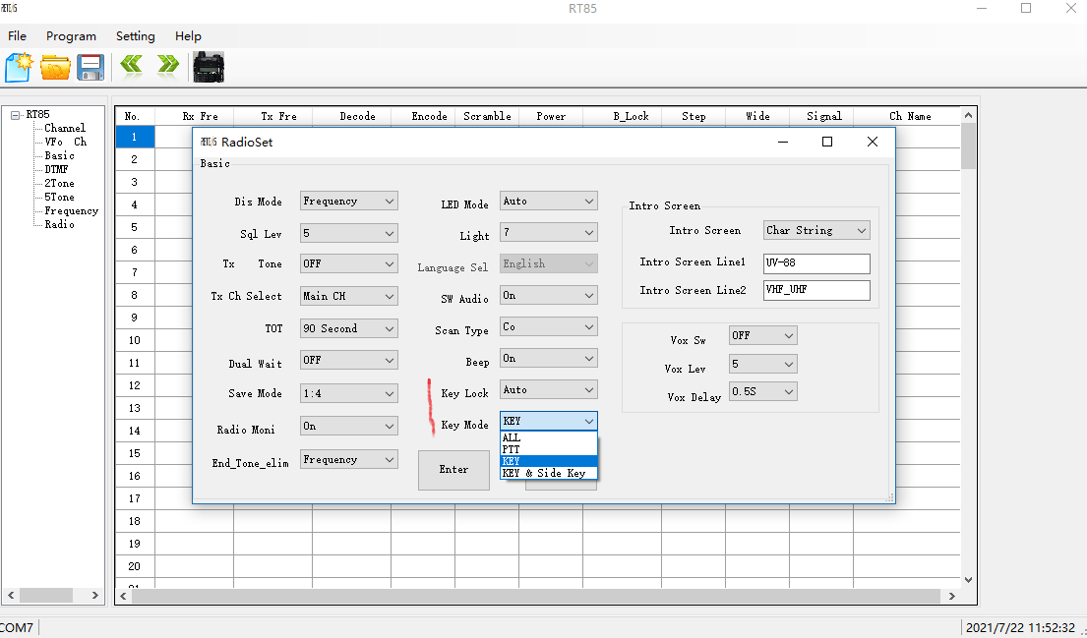Collapse the RT85 tree root node
1087x638 pixels.
click(16, 115)
